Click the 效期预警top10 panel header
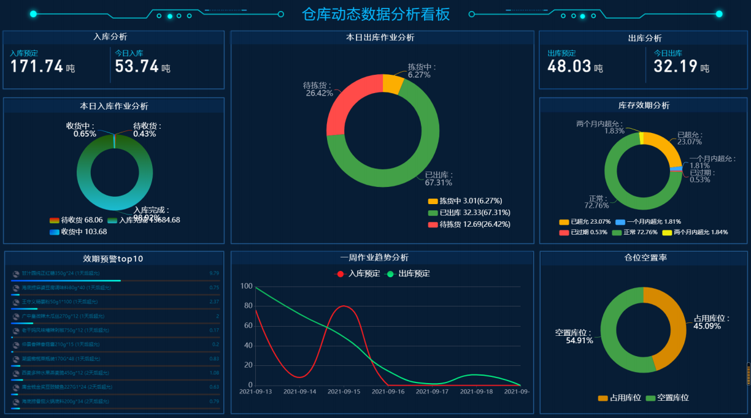This screenshot has width=751, height=418. point(114,259)
